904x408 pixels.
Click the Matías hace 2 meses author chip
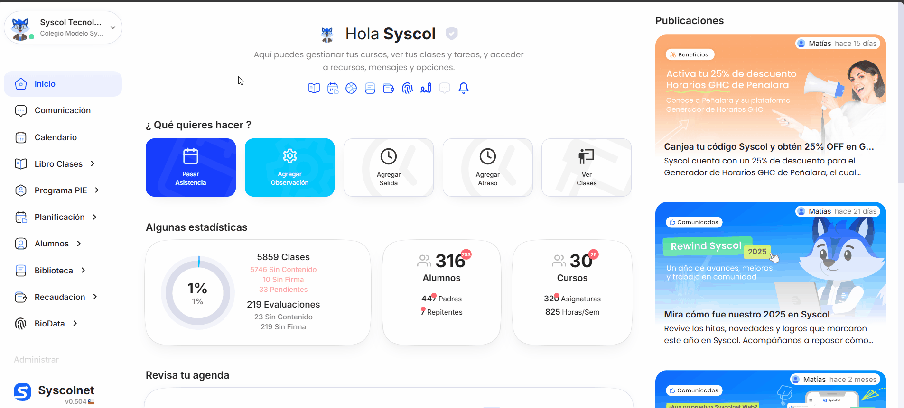click(835, 380)
